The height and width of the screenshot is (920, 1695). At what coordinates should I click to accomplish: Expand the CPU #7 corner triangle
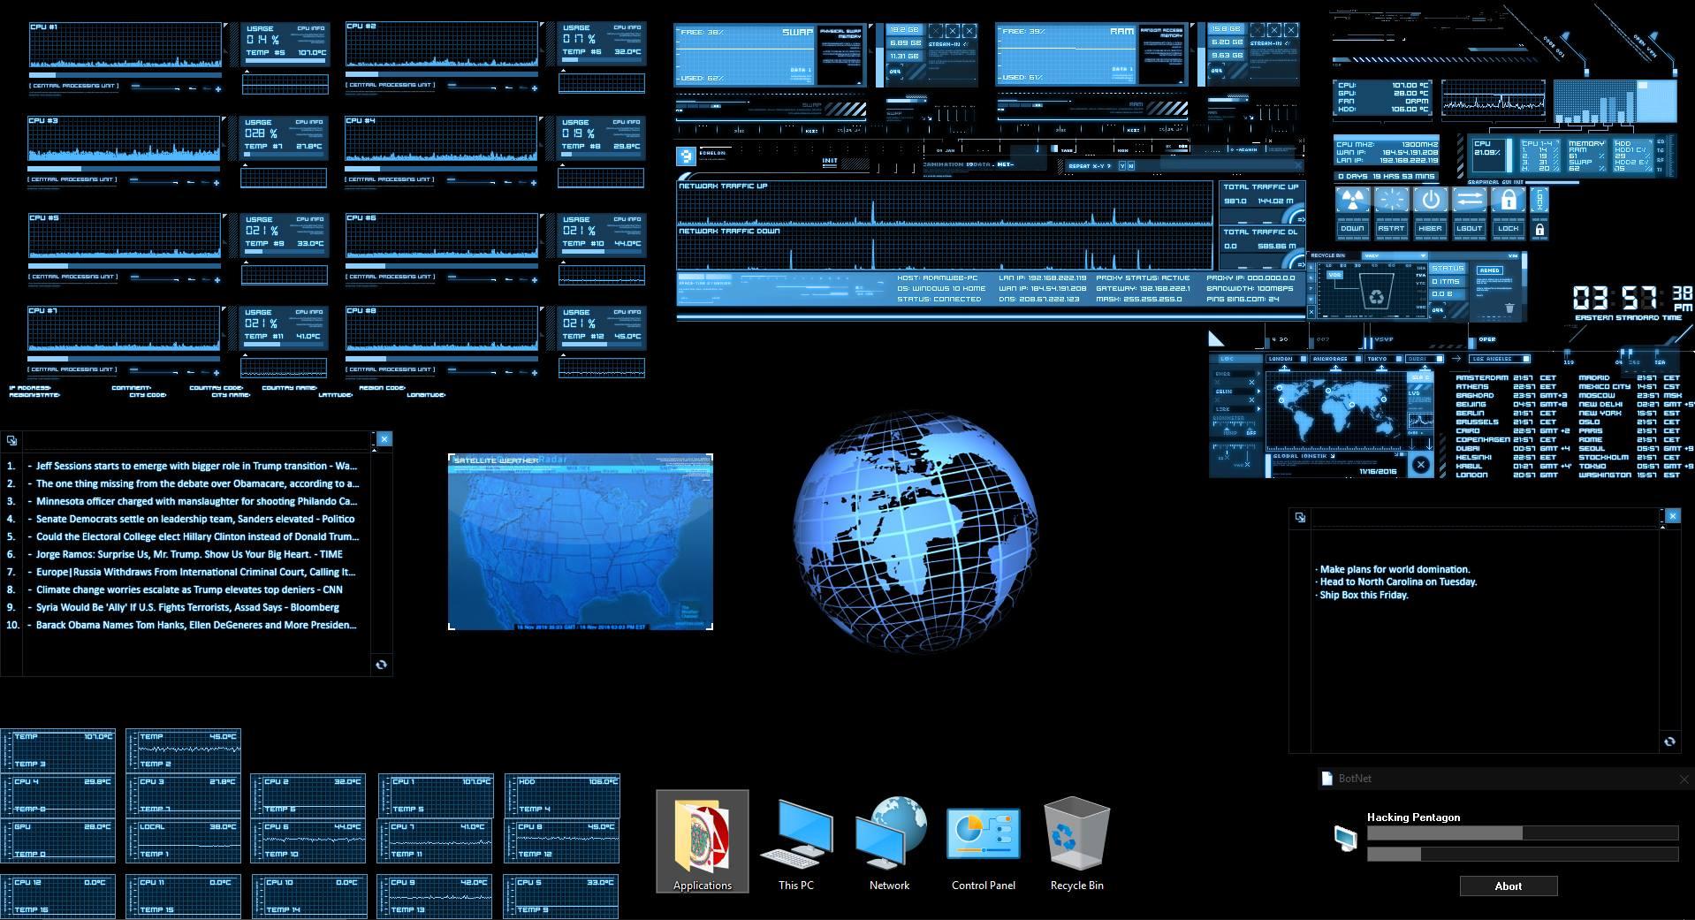tap(225, 310)
